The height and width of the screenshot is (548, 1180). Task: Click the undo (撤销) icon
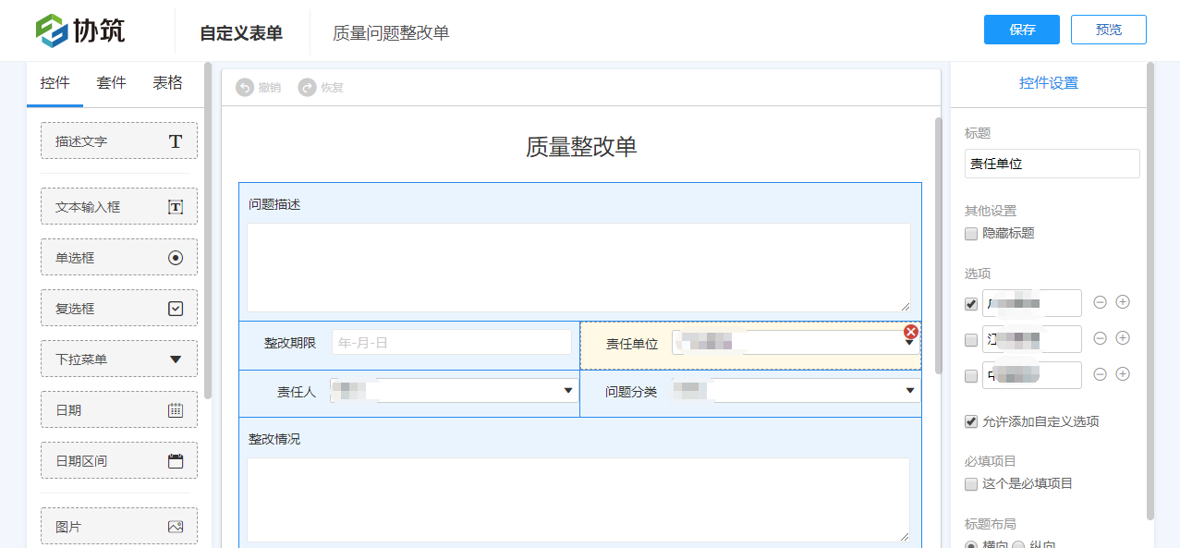coord(245,87)
